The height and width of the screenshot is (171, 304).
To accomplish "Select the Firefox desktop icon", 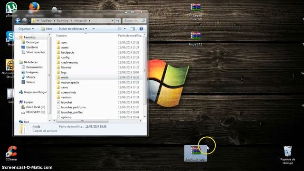I will [34, 7].
